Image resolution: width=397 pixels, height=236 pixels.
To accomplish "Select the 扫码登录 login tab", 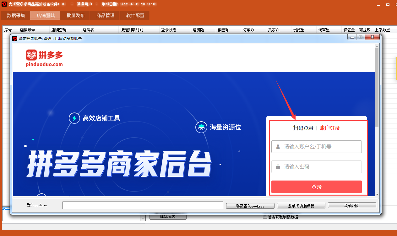I will [303, 128].
